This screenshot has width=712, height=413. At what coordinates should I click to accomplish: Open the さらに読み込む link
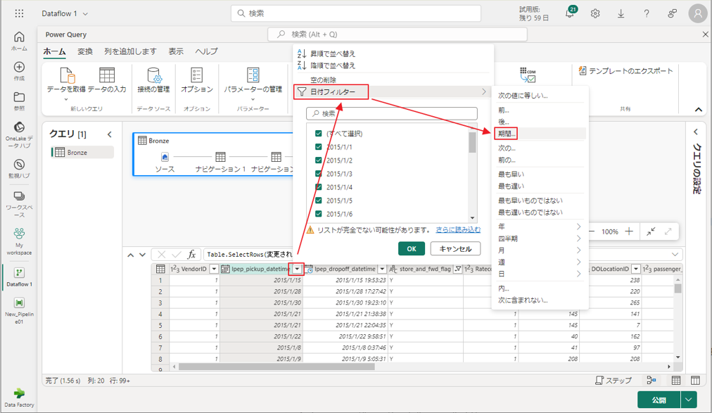[458, 230]
